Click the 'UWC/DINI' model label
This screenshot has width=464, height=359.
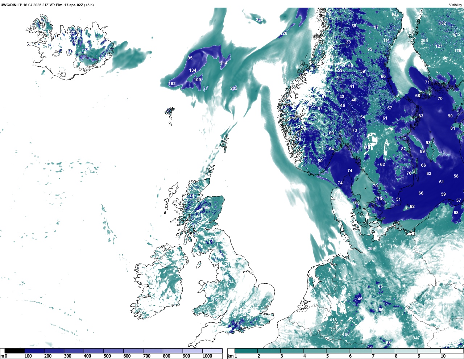pyautogui.click(x=9, y=5)
